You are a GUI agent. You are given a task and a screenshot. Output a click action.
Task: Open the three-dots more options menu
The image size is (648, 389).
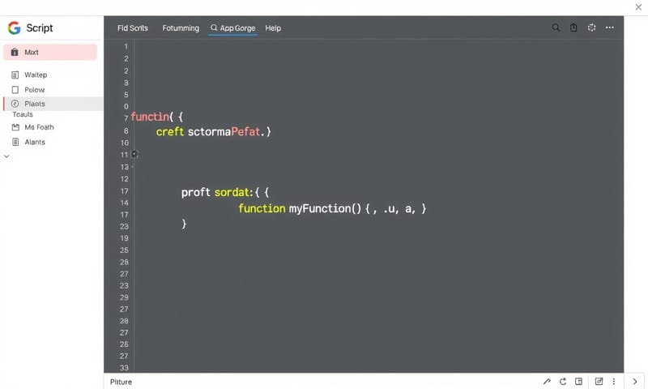tap(610, 28)
